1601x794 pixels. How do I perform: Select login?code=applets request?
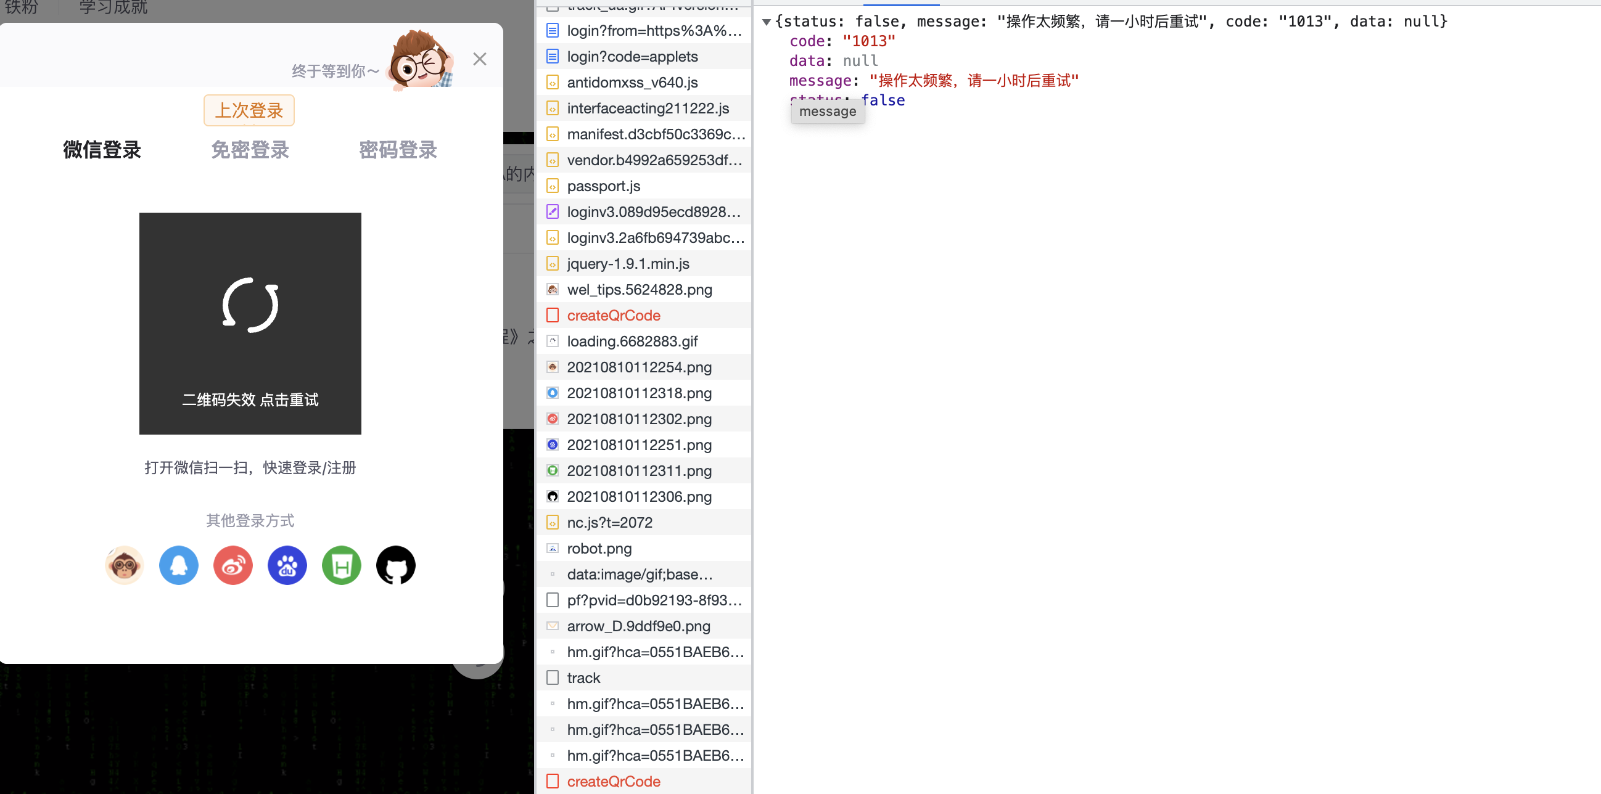(x=643, y=57)
